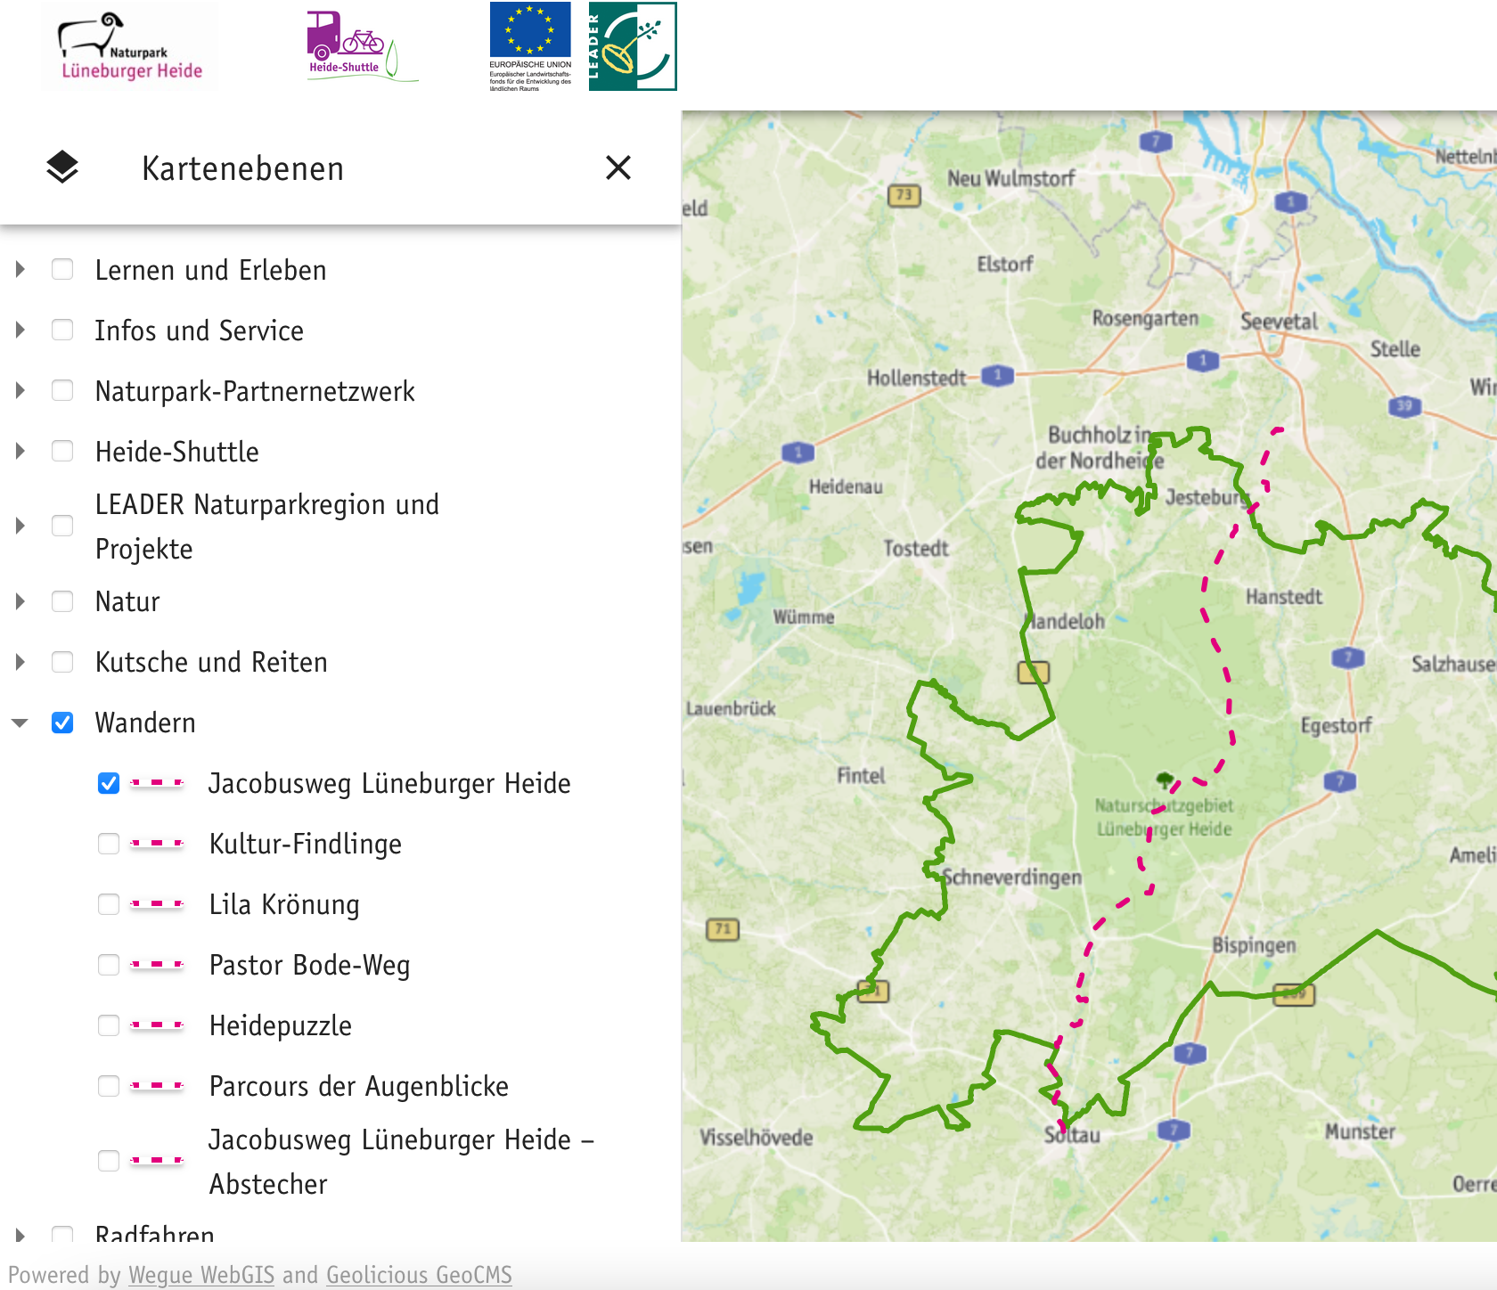Viewport: 1497px width, 1290px height.
Task: Click the Naturpark Lüneburger Heide logo
Action: tap(130, 47)
